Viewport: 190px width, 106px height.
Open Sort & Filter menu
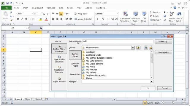click(172, 17)
